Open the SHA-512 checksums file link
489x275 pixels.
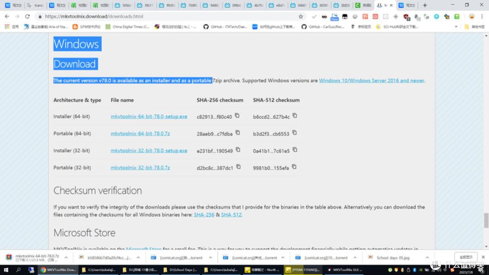pyautogui.click(x=231, y=215)
